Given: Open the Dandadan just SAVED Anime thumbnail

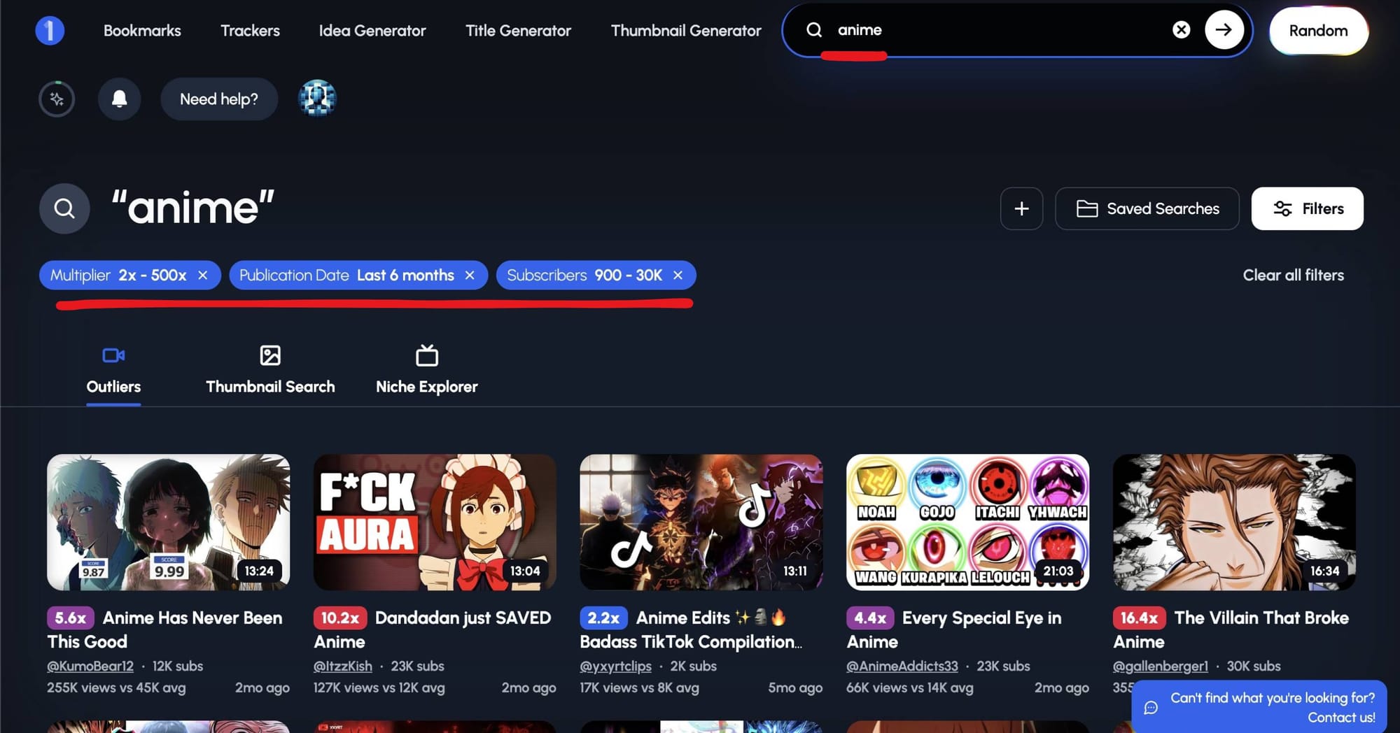Looking at the screenshot, I should point(435,522).
